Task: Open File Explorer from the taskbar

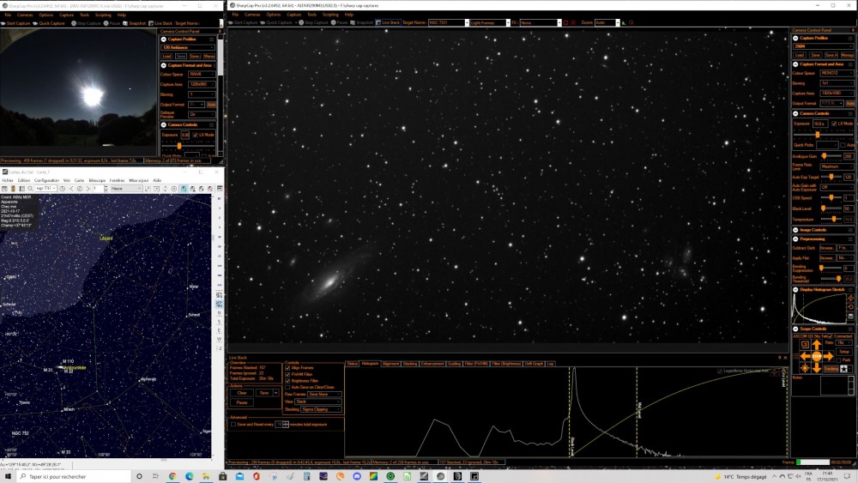Action: 206,476
